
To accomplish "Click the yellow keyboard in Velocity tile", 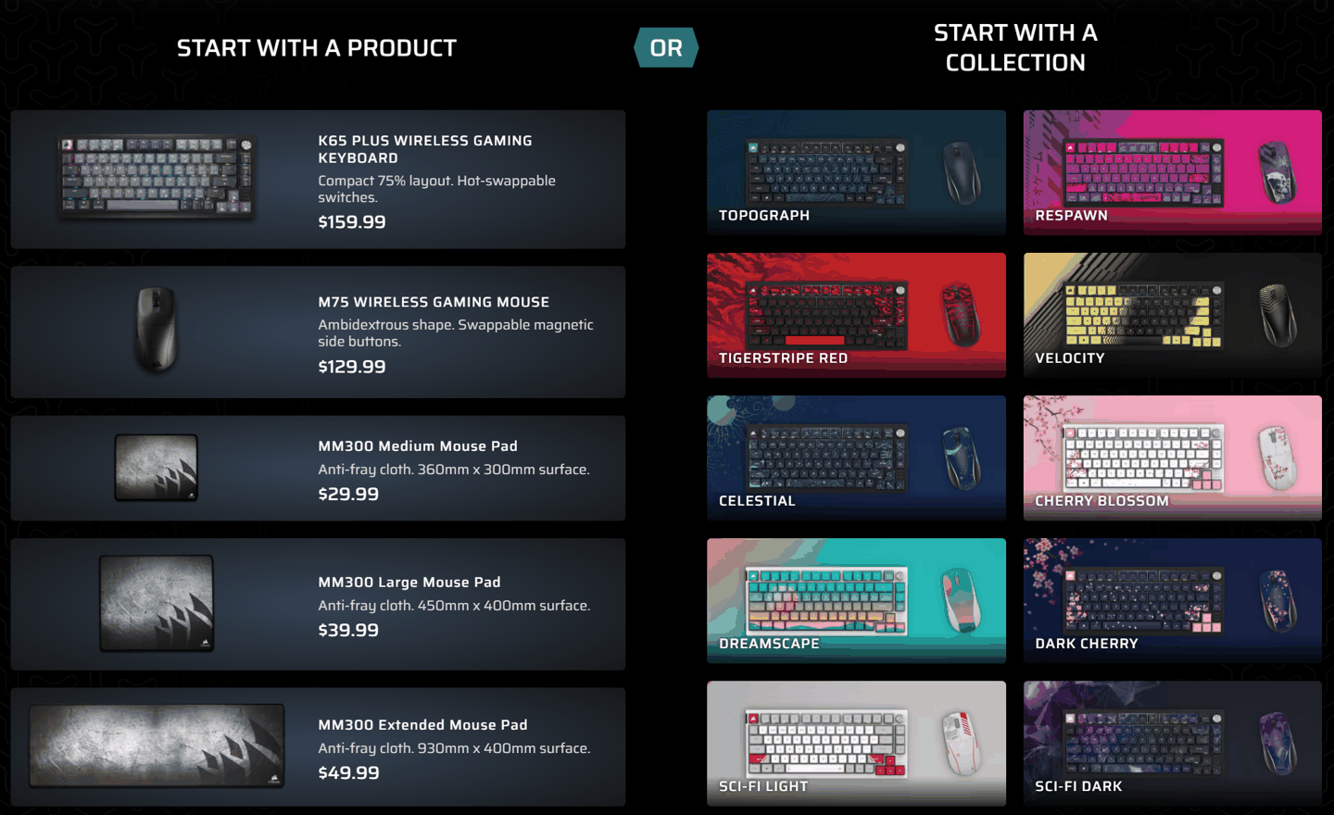I will [x=1143, y=316].
